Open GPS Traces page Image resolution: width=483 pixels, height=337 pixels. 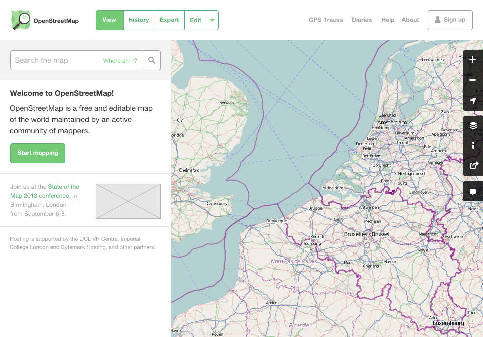(x=326, y=20)
